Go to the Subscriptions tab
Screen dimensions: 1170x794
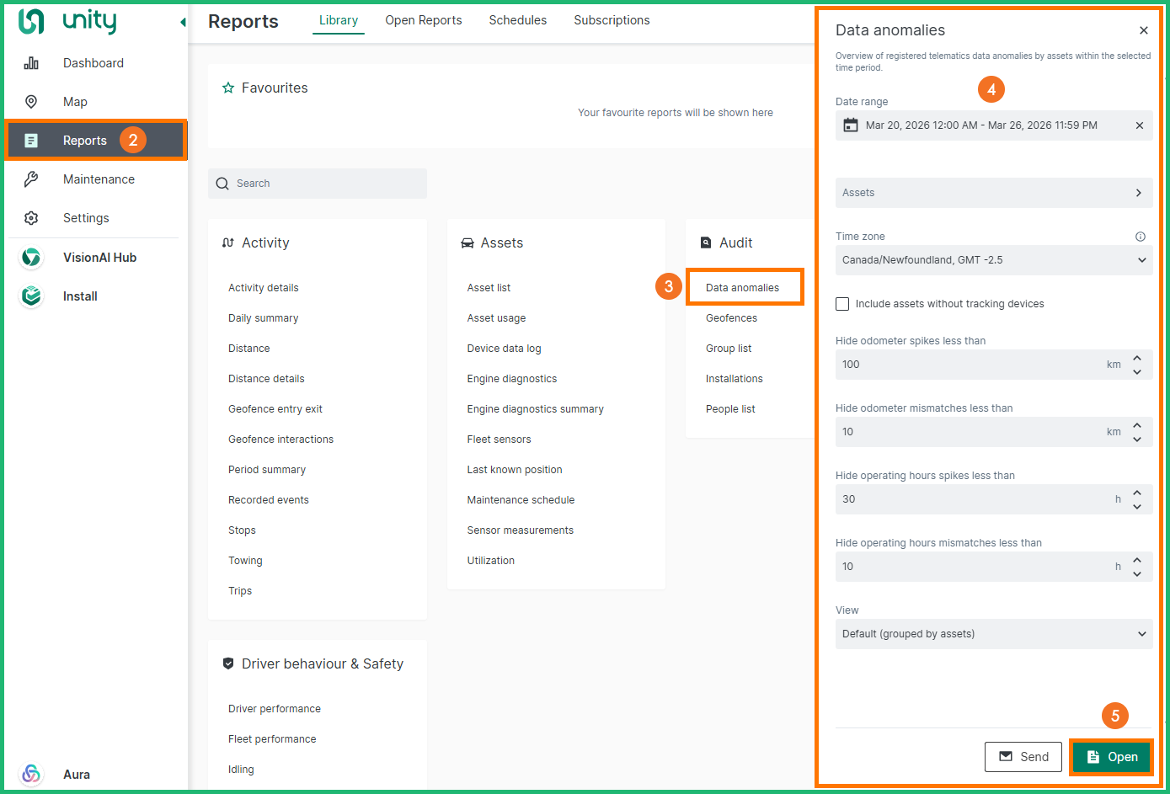tap(612, 20)
